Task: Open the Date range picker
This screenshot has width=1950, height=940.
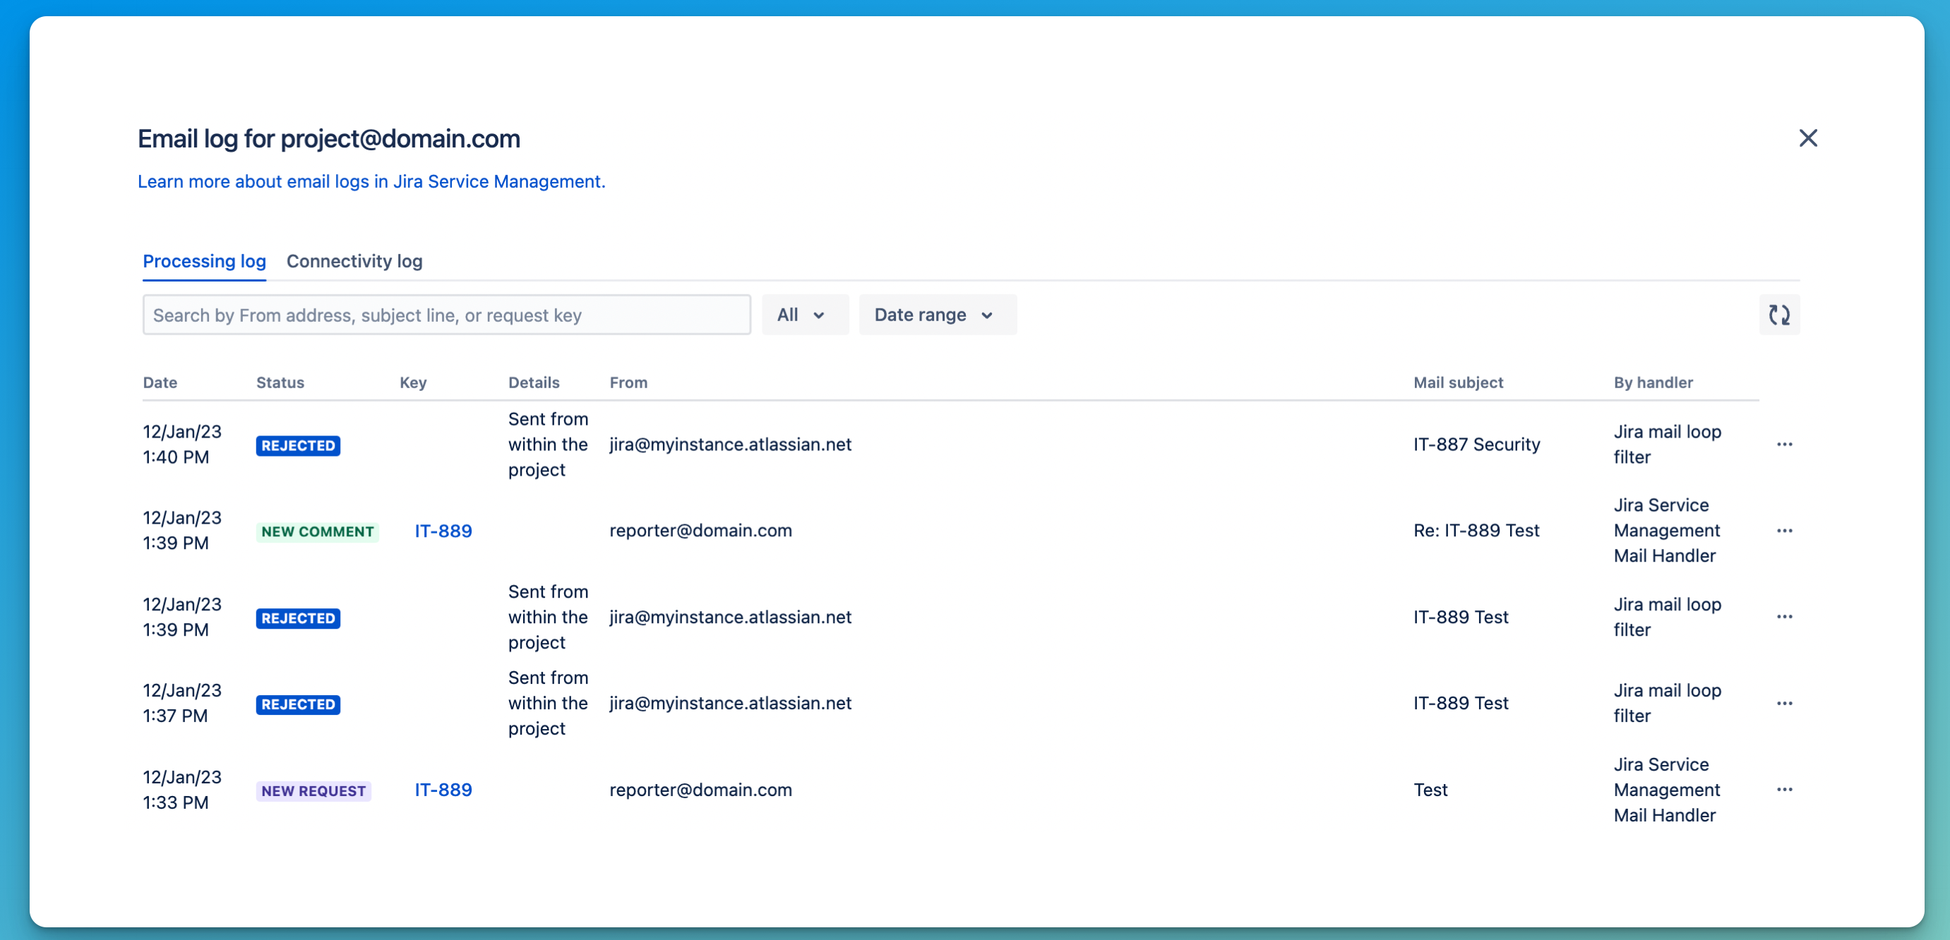Action: (x=937, y=314)
